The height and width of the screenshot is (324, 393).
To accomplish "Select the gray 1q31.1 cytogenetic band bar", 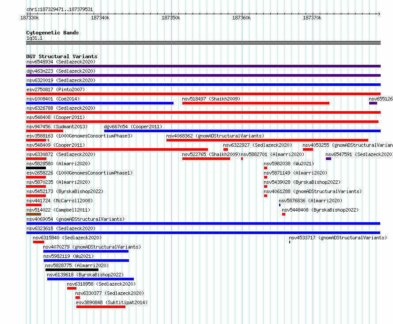I will coord(203,43).
